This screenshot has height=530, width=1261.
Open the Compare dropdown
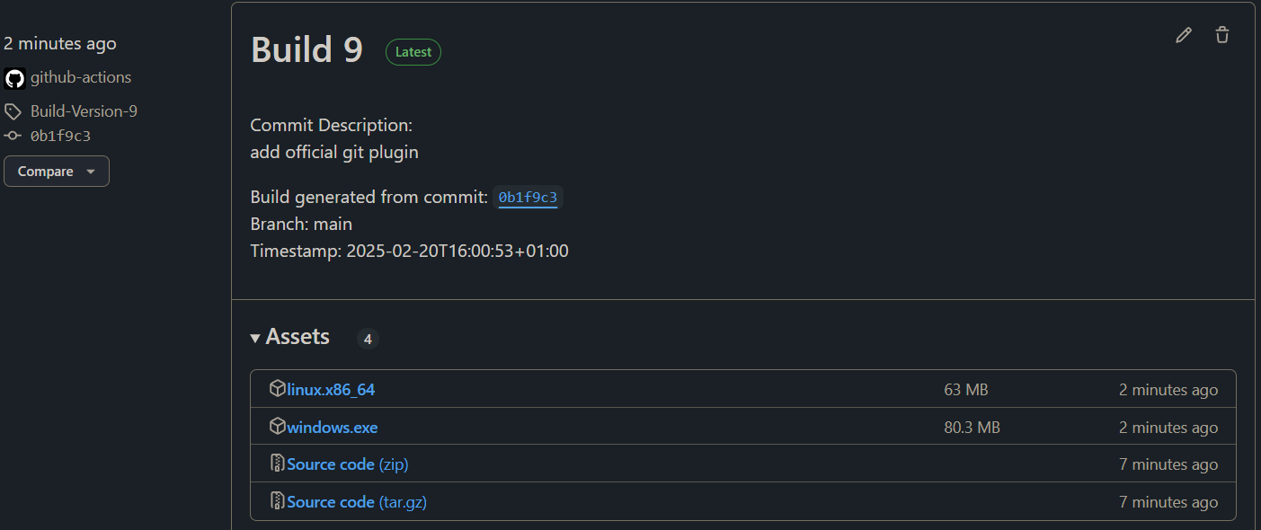click(x=57, y=172)
